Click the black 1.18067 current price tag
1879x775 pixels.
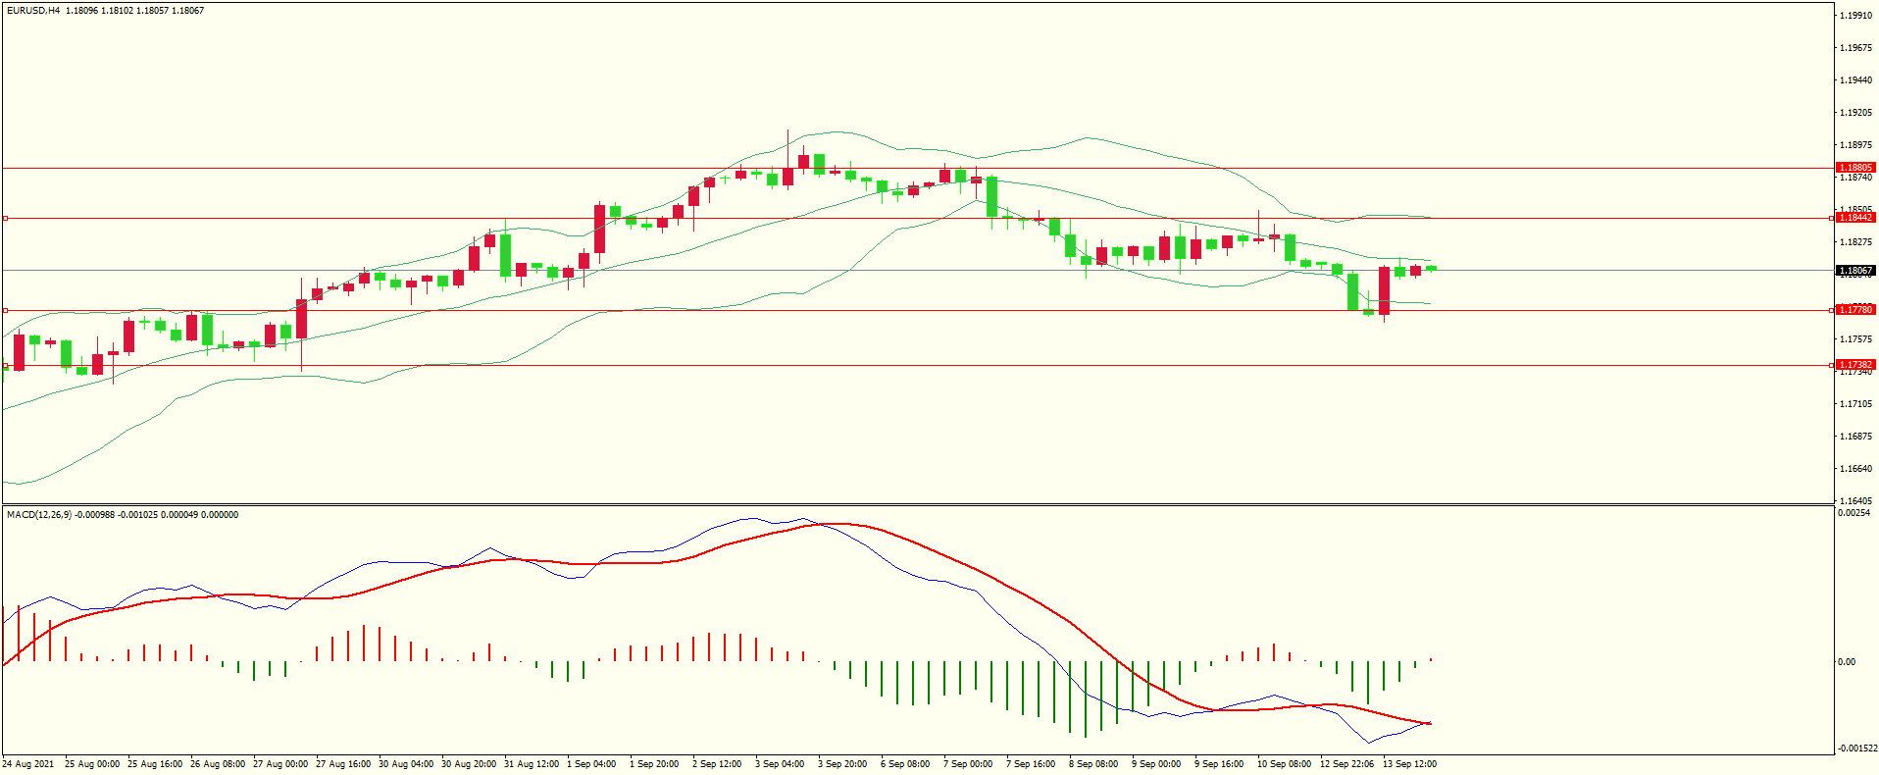[1855, 271]
